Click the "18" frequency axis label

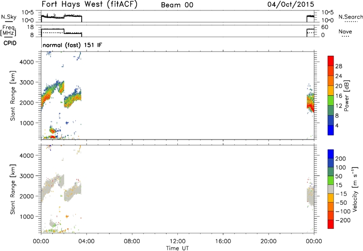(30, 27)
